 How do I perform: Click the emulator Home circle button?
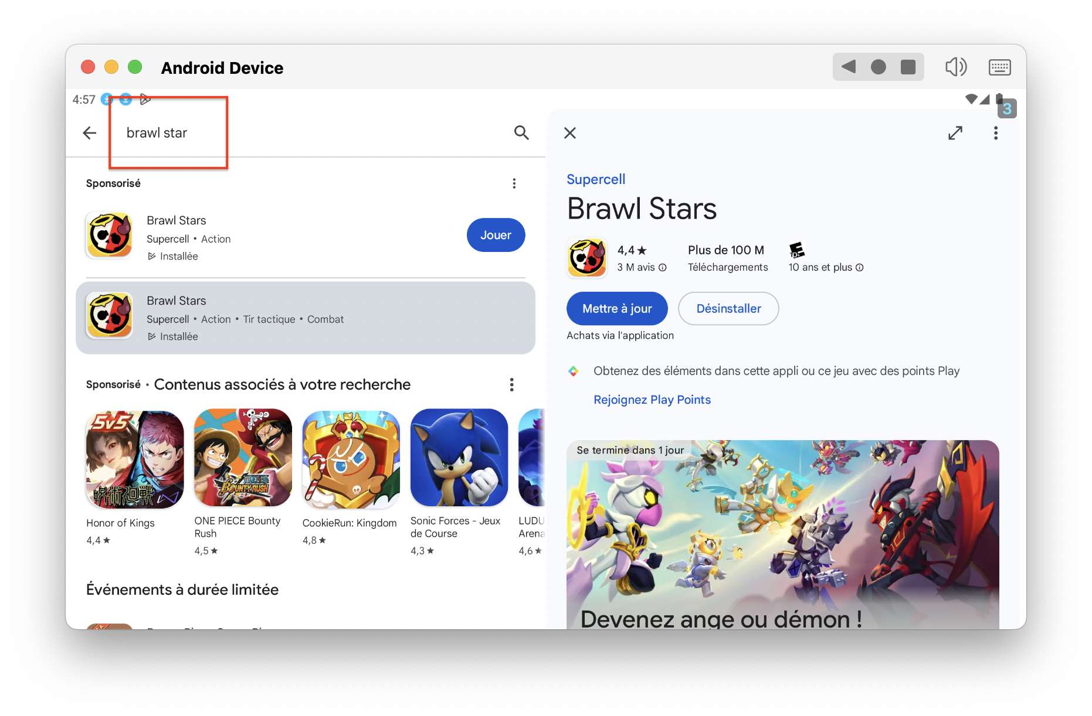tap(879, 67)
